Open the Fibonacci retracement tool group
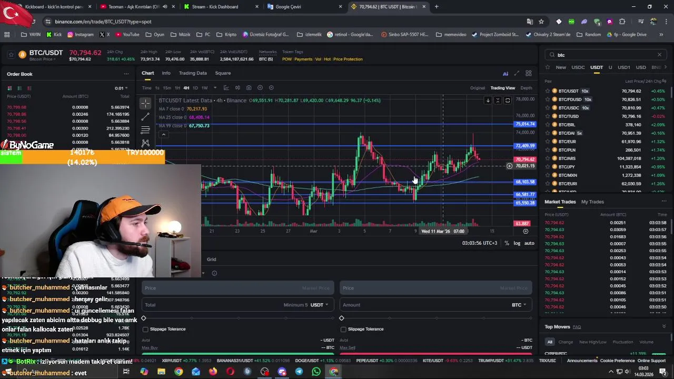 pos(145,129)
